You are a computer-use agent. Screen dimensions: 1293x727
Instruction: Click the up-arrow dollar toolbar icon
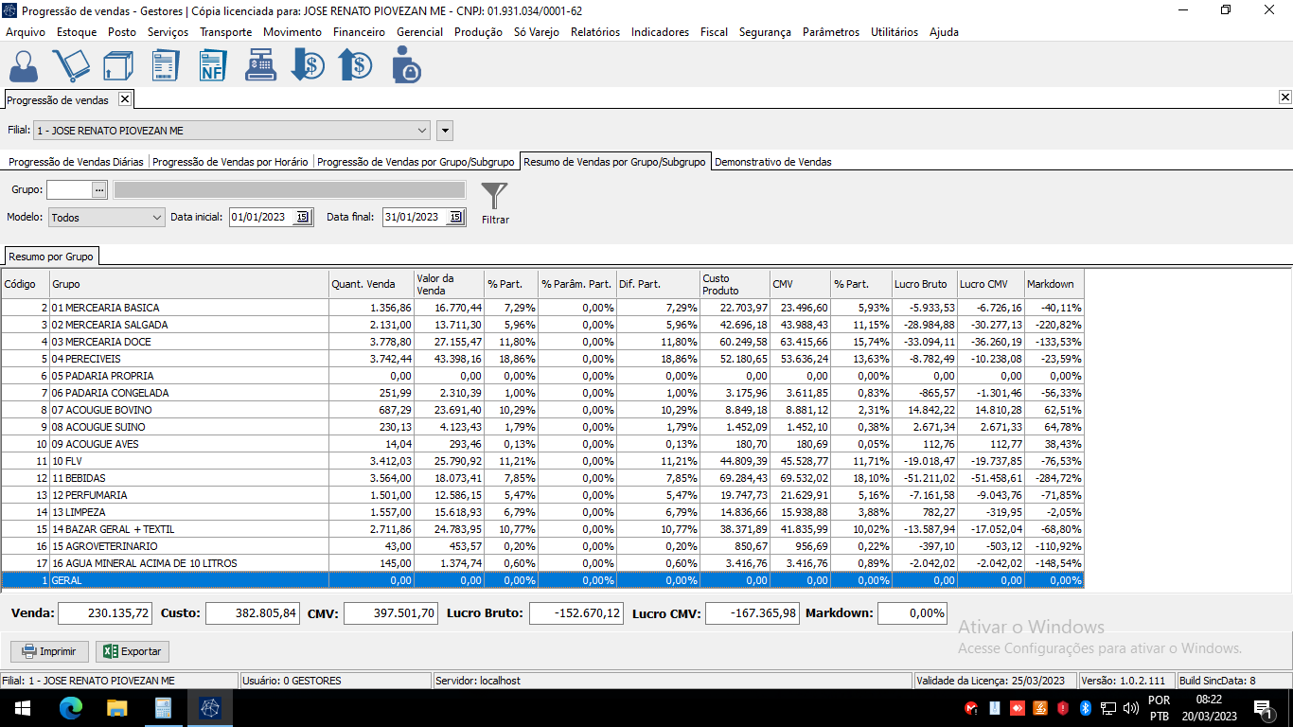[x=355, y=66]
